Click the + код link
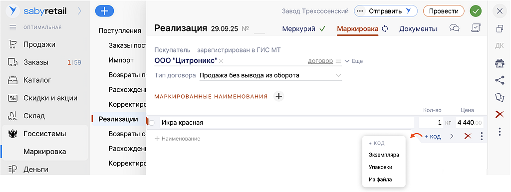Image resolution: width=511 pixels, height=192 pixels. 433,136
